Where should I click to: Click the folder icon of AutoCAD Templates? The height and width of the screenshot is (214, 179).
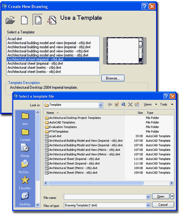coord(47,122)
